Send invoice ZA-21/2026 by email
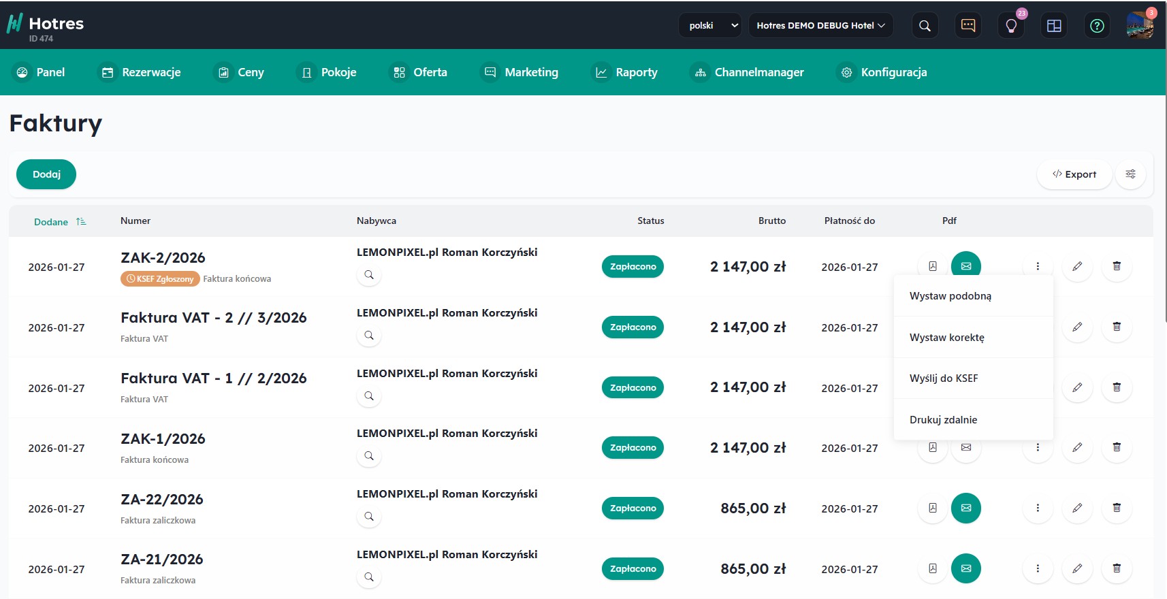The width and height of the screenshot is (1167, 599). point(965,568)
